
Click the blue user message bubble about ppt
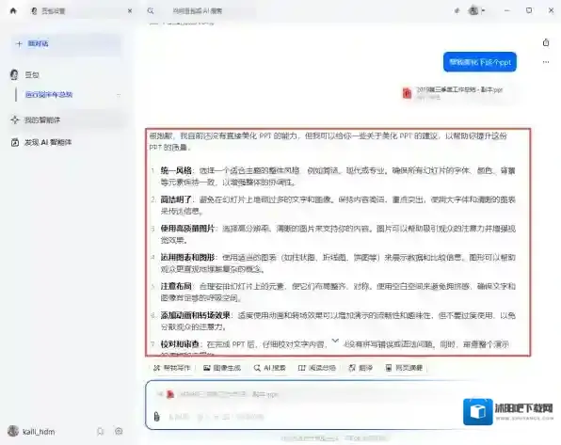[x=480, y=62]
